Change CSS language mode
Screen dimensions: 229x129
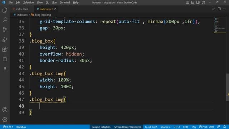(194, 127)
